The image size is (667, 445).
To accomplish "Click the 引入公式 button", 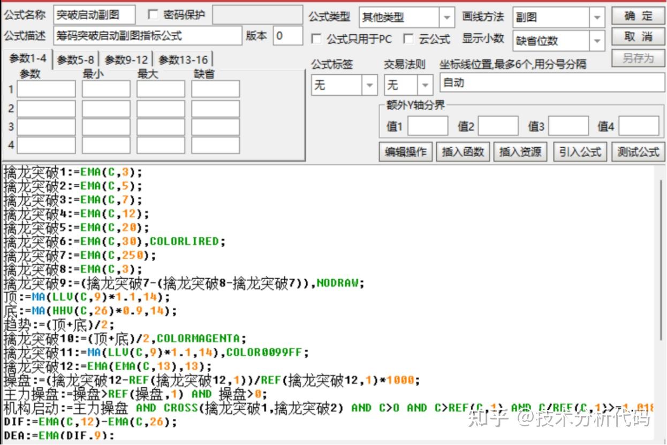I will 580,152.
